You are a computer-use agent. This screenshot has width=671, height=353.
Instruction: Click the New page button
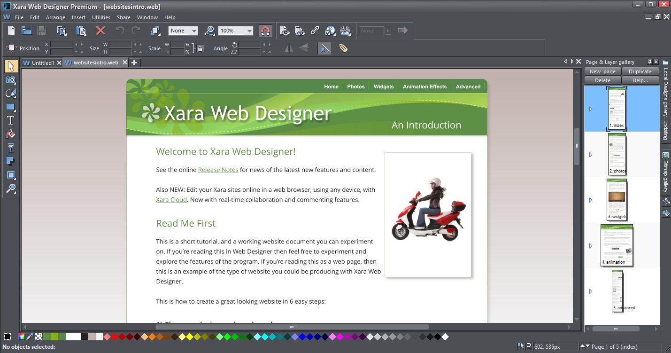click(603, 71)
